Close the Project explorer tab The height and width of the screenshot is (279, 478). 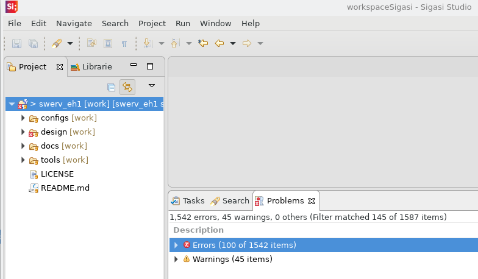(x=60, y=67)
